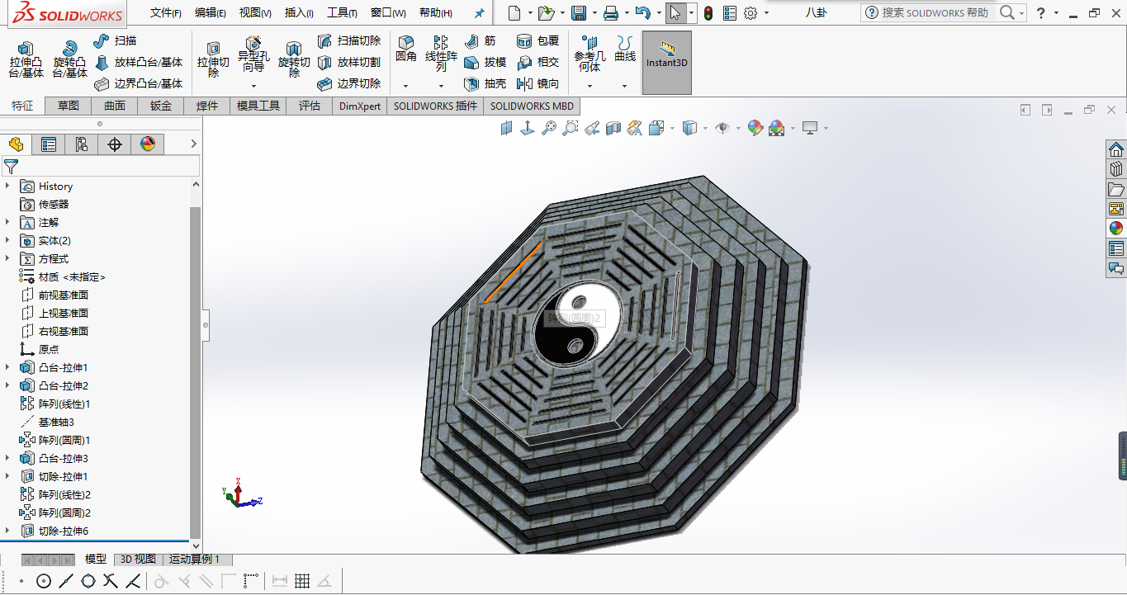
Task: Choose the Wrap (包覆) feature
Action: click(537, 40)
